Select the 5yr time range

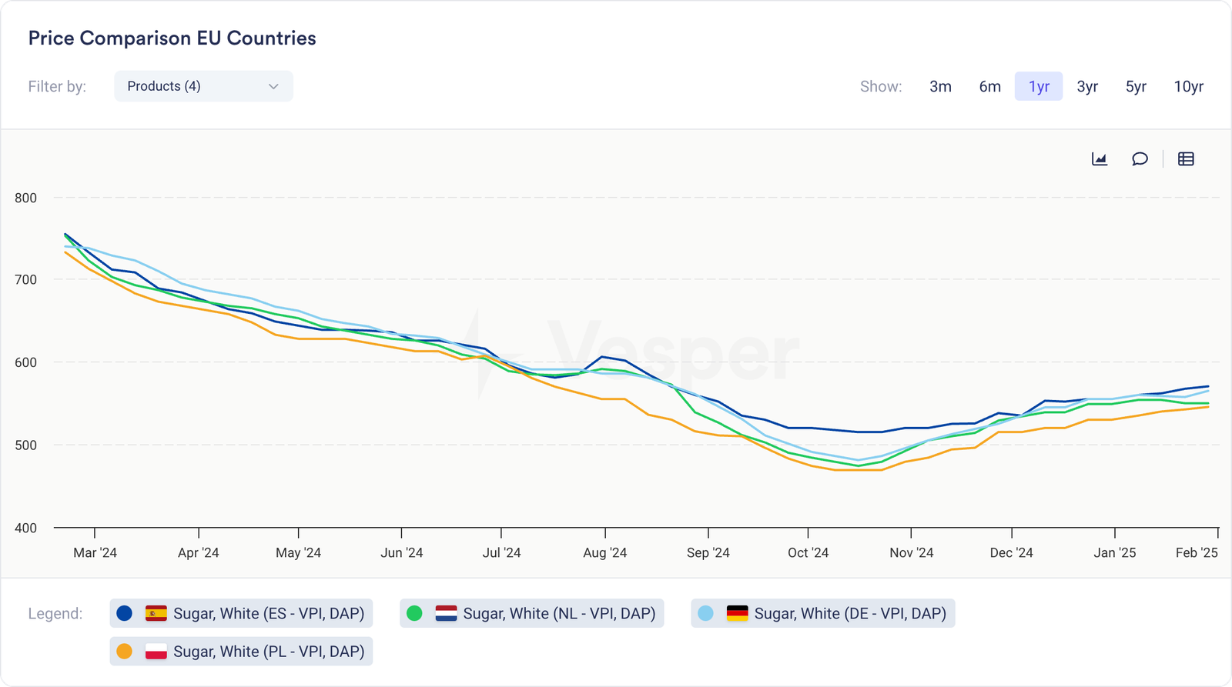tap(1136, 86)
